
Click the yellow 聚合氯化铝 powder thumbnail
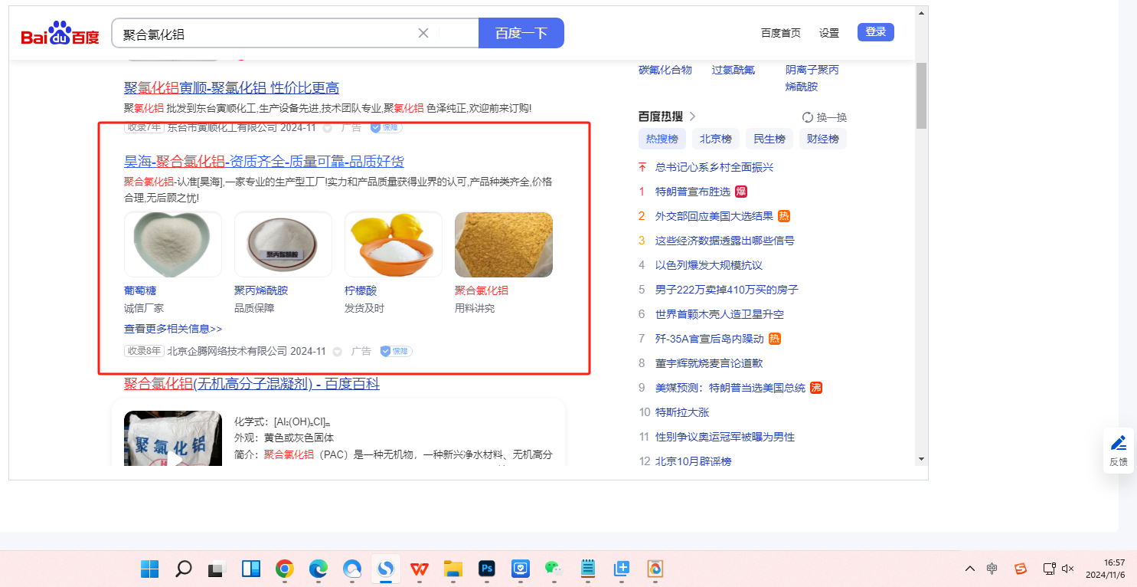click(504, 244)
